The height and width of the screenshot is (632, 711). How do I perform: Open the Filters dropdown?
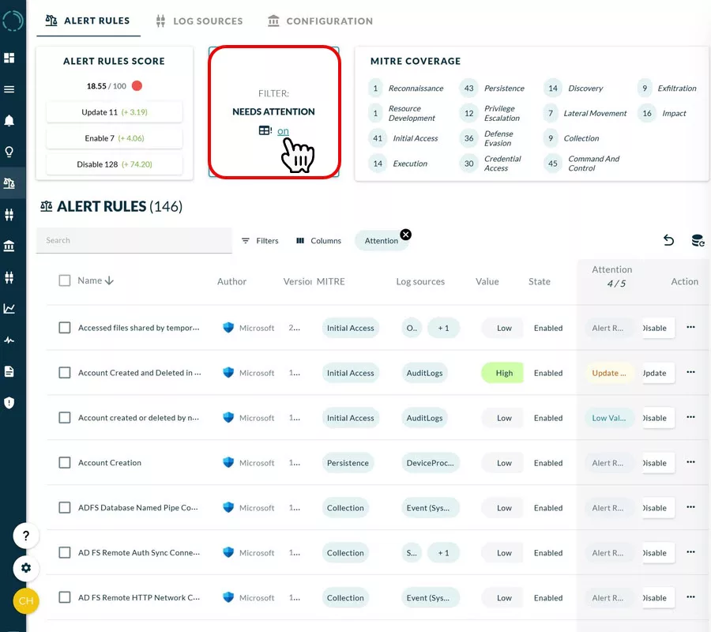pyautogui.click(x=260, y=241)
